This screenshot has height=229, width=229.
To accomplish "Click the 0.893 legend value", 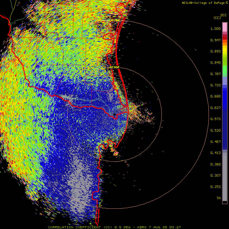I will pos(216,51).
